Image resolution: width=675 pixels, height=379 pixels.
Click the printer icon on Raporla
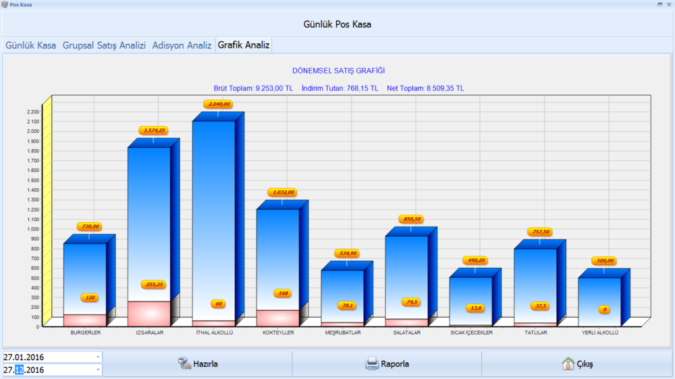point(372,363)
